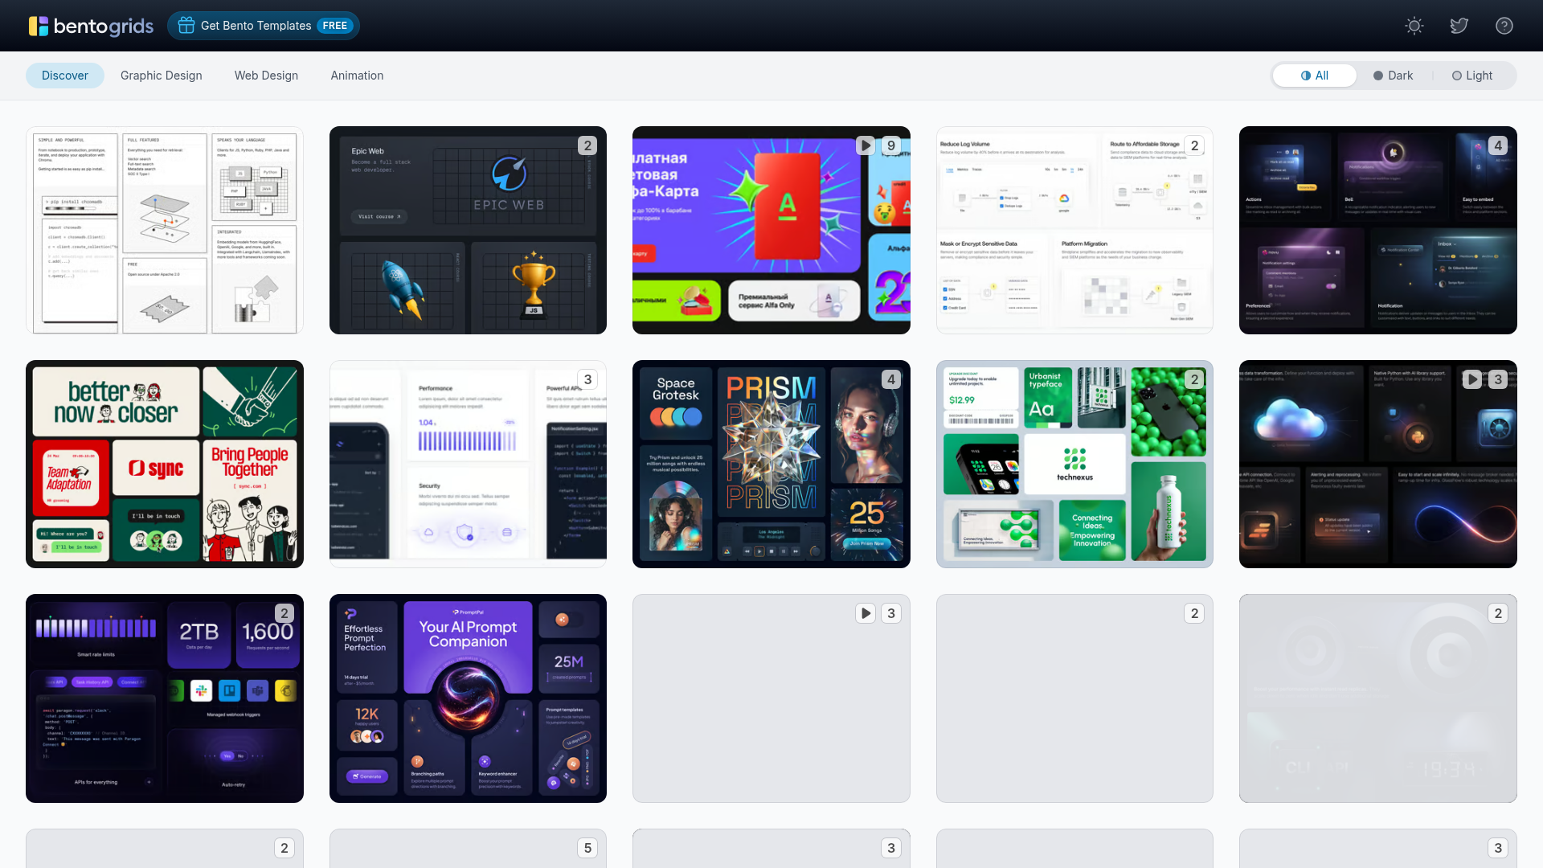Open the Performance and Security bento thumbnail
The width and height of the screenshot is (1543, 868).
(x=468, y=464)
